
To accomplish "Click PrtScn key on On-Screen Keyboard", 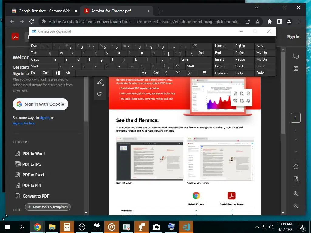I will coord(224,66).
